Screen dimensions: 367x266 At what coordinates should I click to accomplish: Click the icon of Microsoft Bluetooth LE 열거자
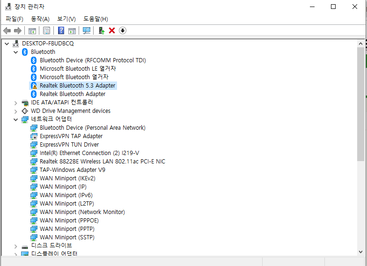coord(34,69)
